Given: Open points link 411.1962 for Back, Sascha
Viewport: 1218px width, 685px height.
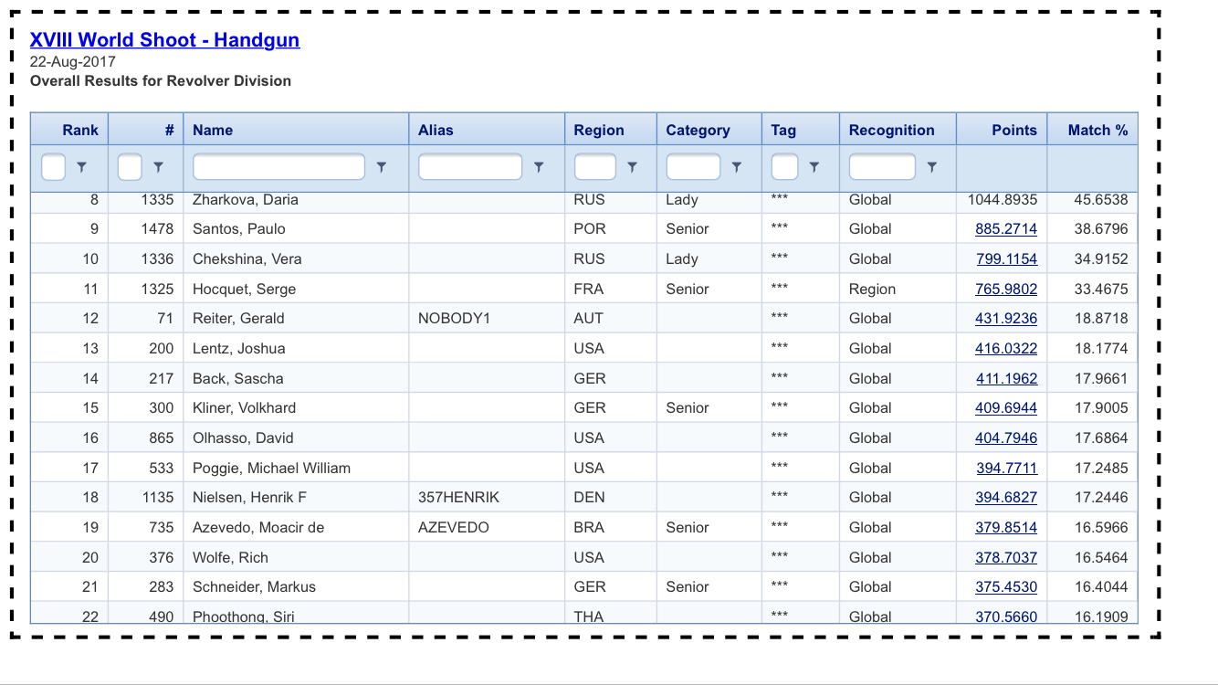Looking at the screenshot, I should 1006,379.
